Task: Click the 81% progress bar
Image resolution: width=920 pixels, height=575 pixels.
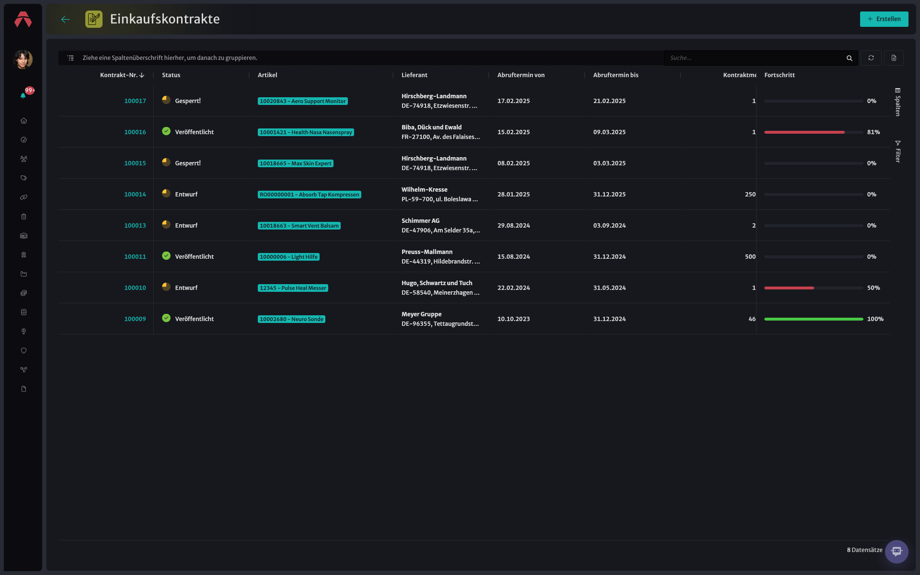Action: (813, 132)
